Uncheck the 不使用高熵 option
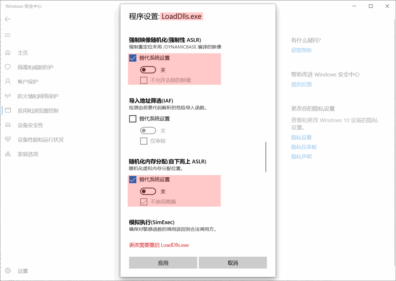 click(144, 202)
